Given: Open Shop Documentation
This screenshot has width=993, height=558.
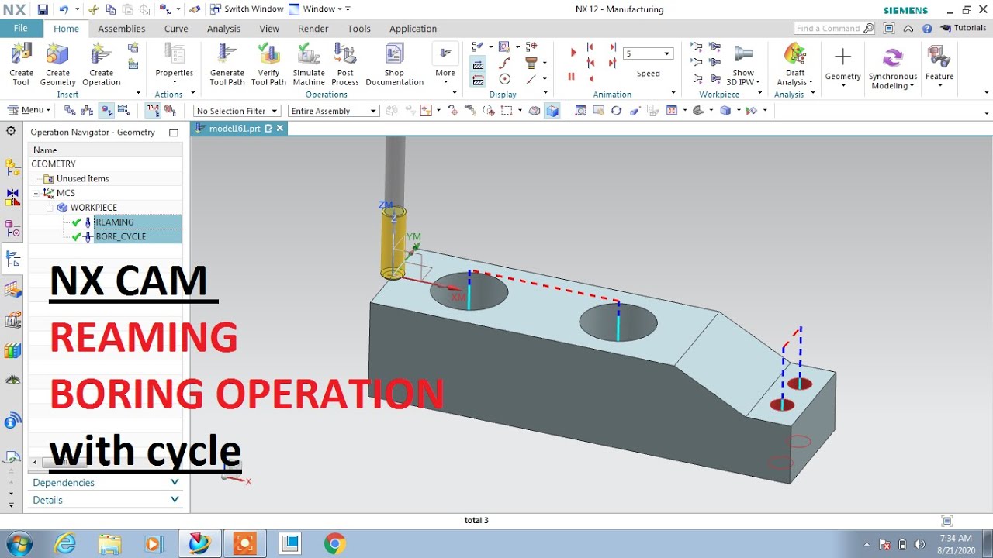Looking at the screenshot, I should tap(394, 64).
